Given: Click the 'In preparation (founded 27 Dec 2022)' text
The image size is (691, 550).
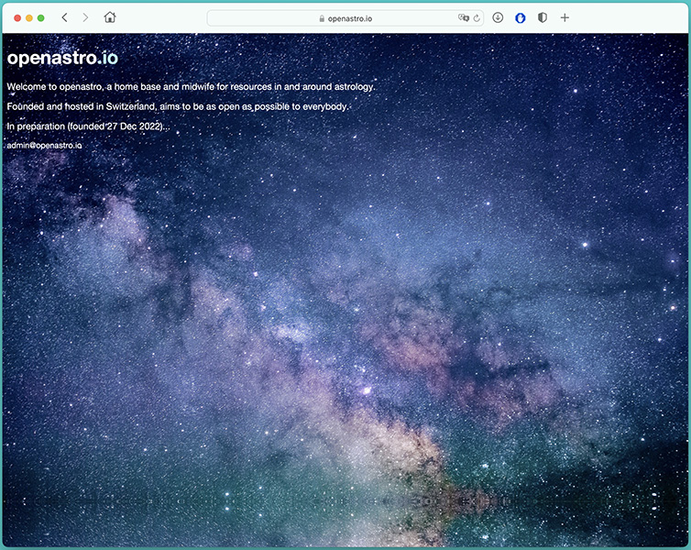Looking at the screenshot, I should 88,126.
